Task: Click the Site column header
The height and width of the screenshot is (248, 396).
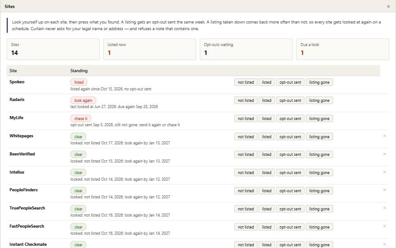Action: [x=13, y=70]
